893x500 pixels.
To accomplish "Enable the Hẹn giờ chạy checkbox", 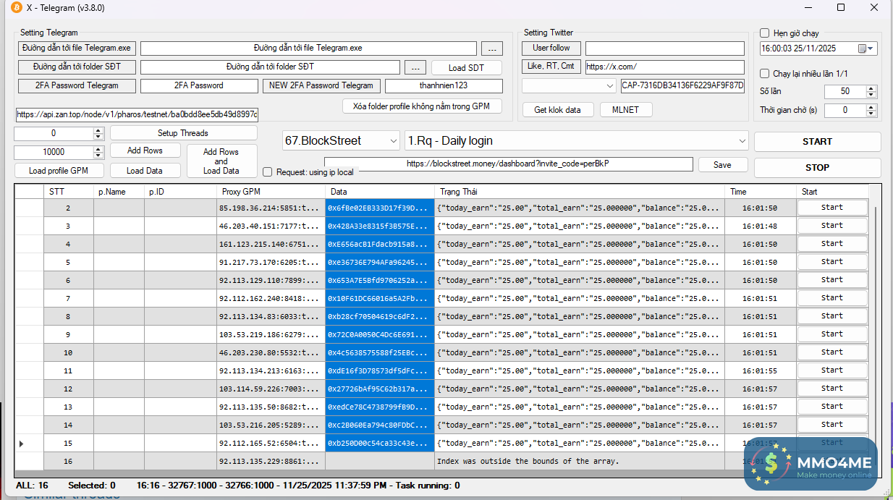I will tap(764, 33).
